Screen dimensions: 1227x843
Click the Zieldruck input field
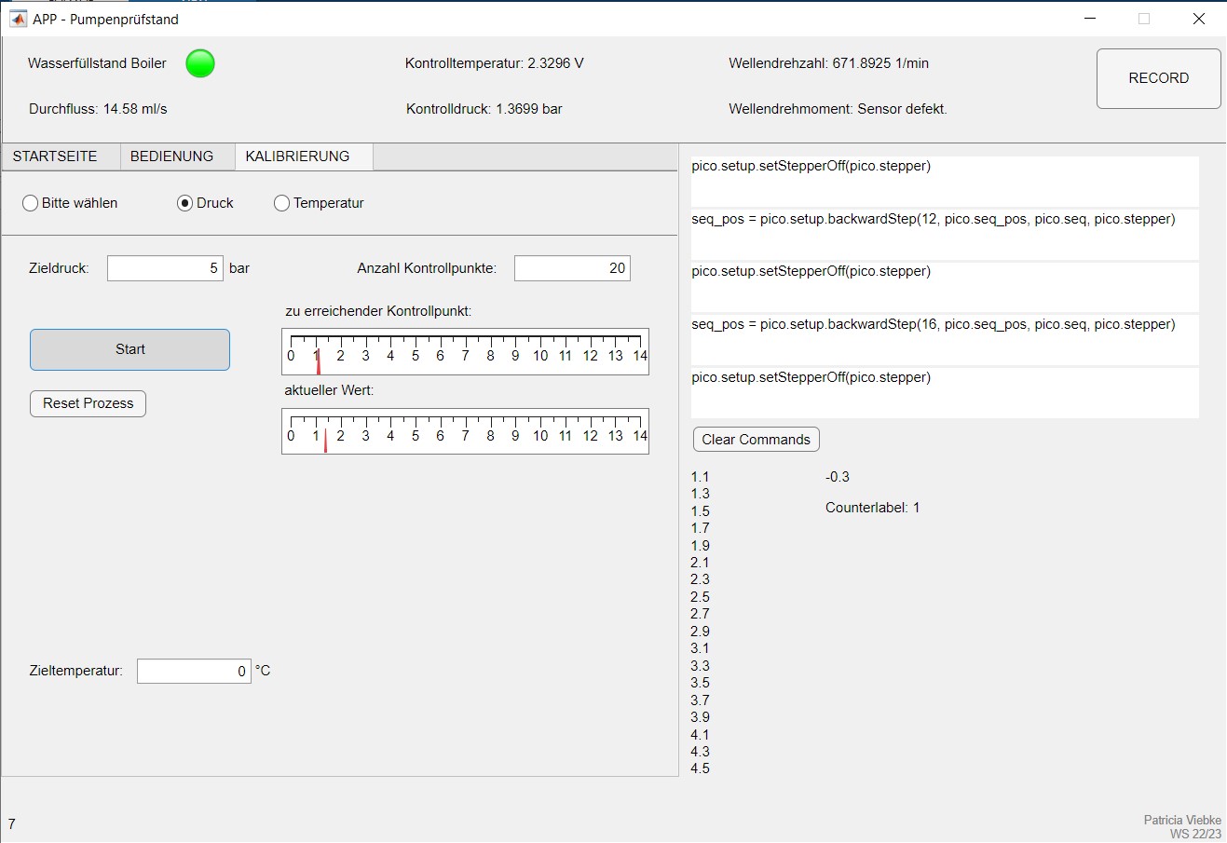point(165,268)
